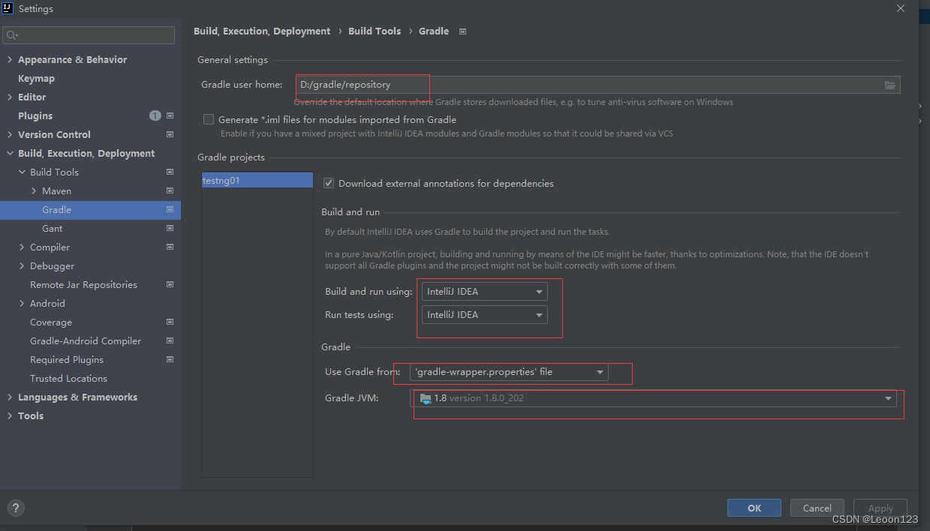Click the project-level icon next to Maven

point(170,190)
